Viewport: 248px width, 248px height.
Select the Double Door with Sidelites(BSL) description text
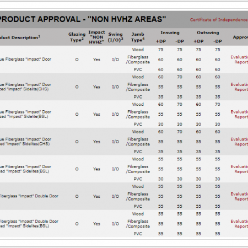[x=29, y=224]
